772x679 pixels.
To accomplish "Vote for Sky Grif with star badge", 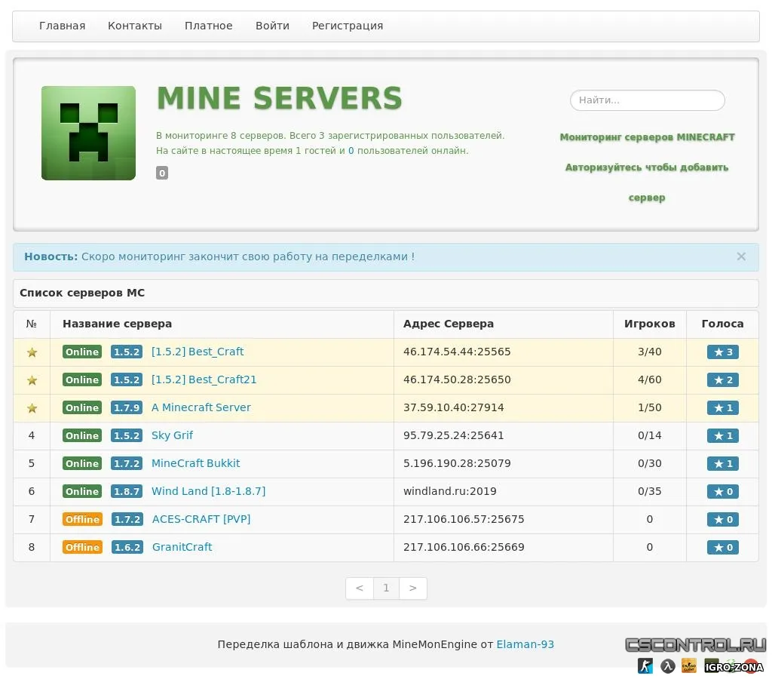I will 722,436.
